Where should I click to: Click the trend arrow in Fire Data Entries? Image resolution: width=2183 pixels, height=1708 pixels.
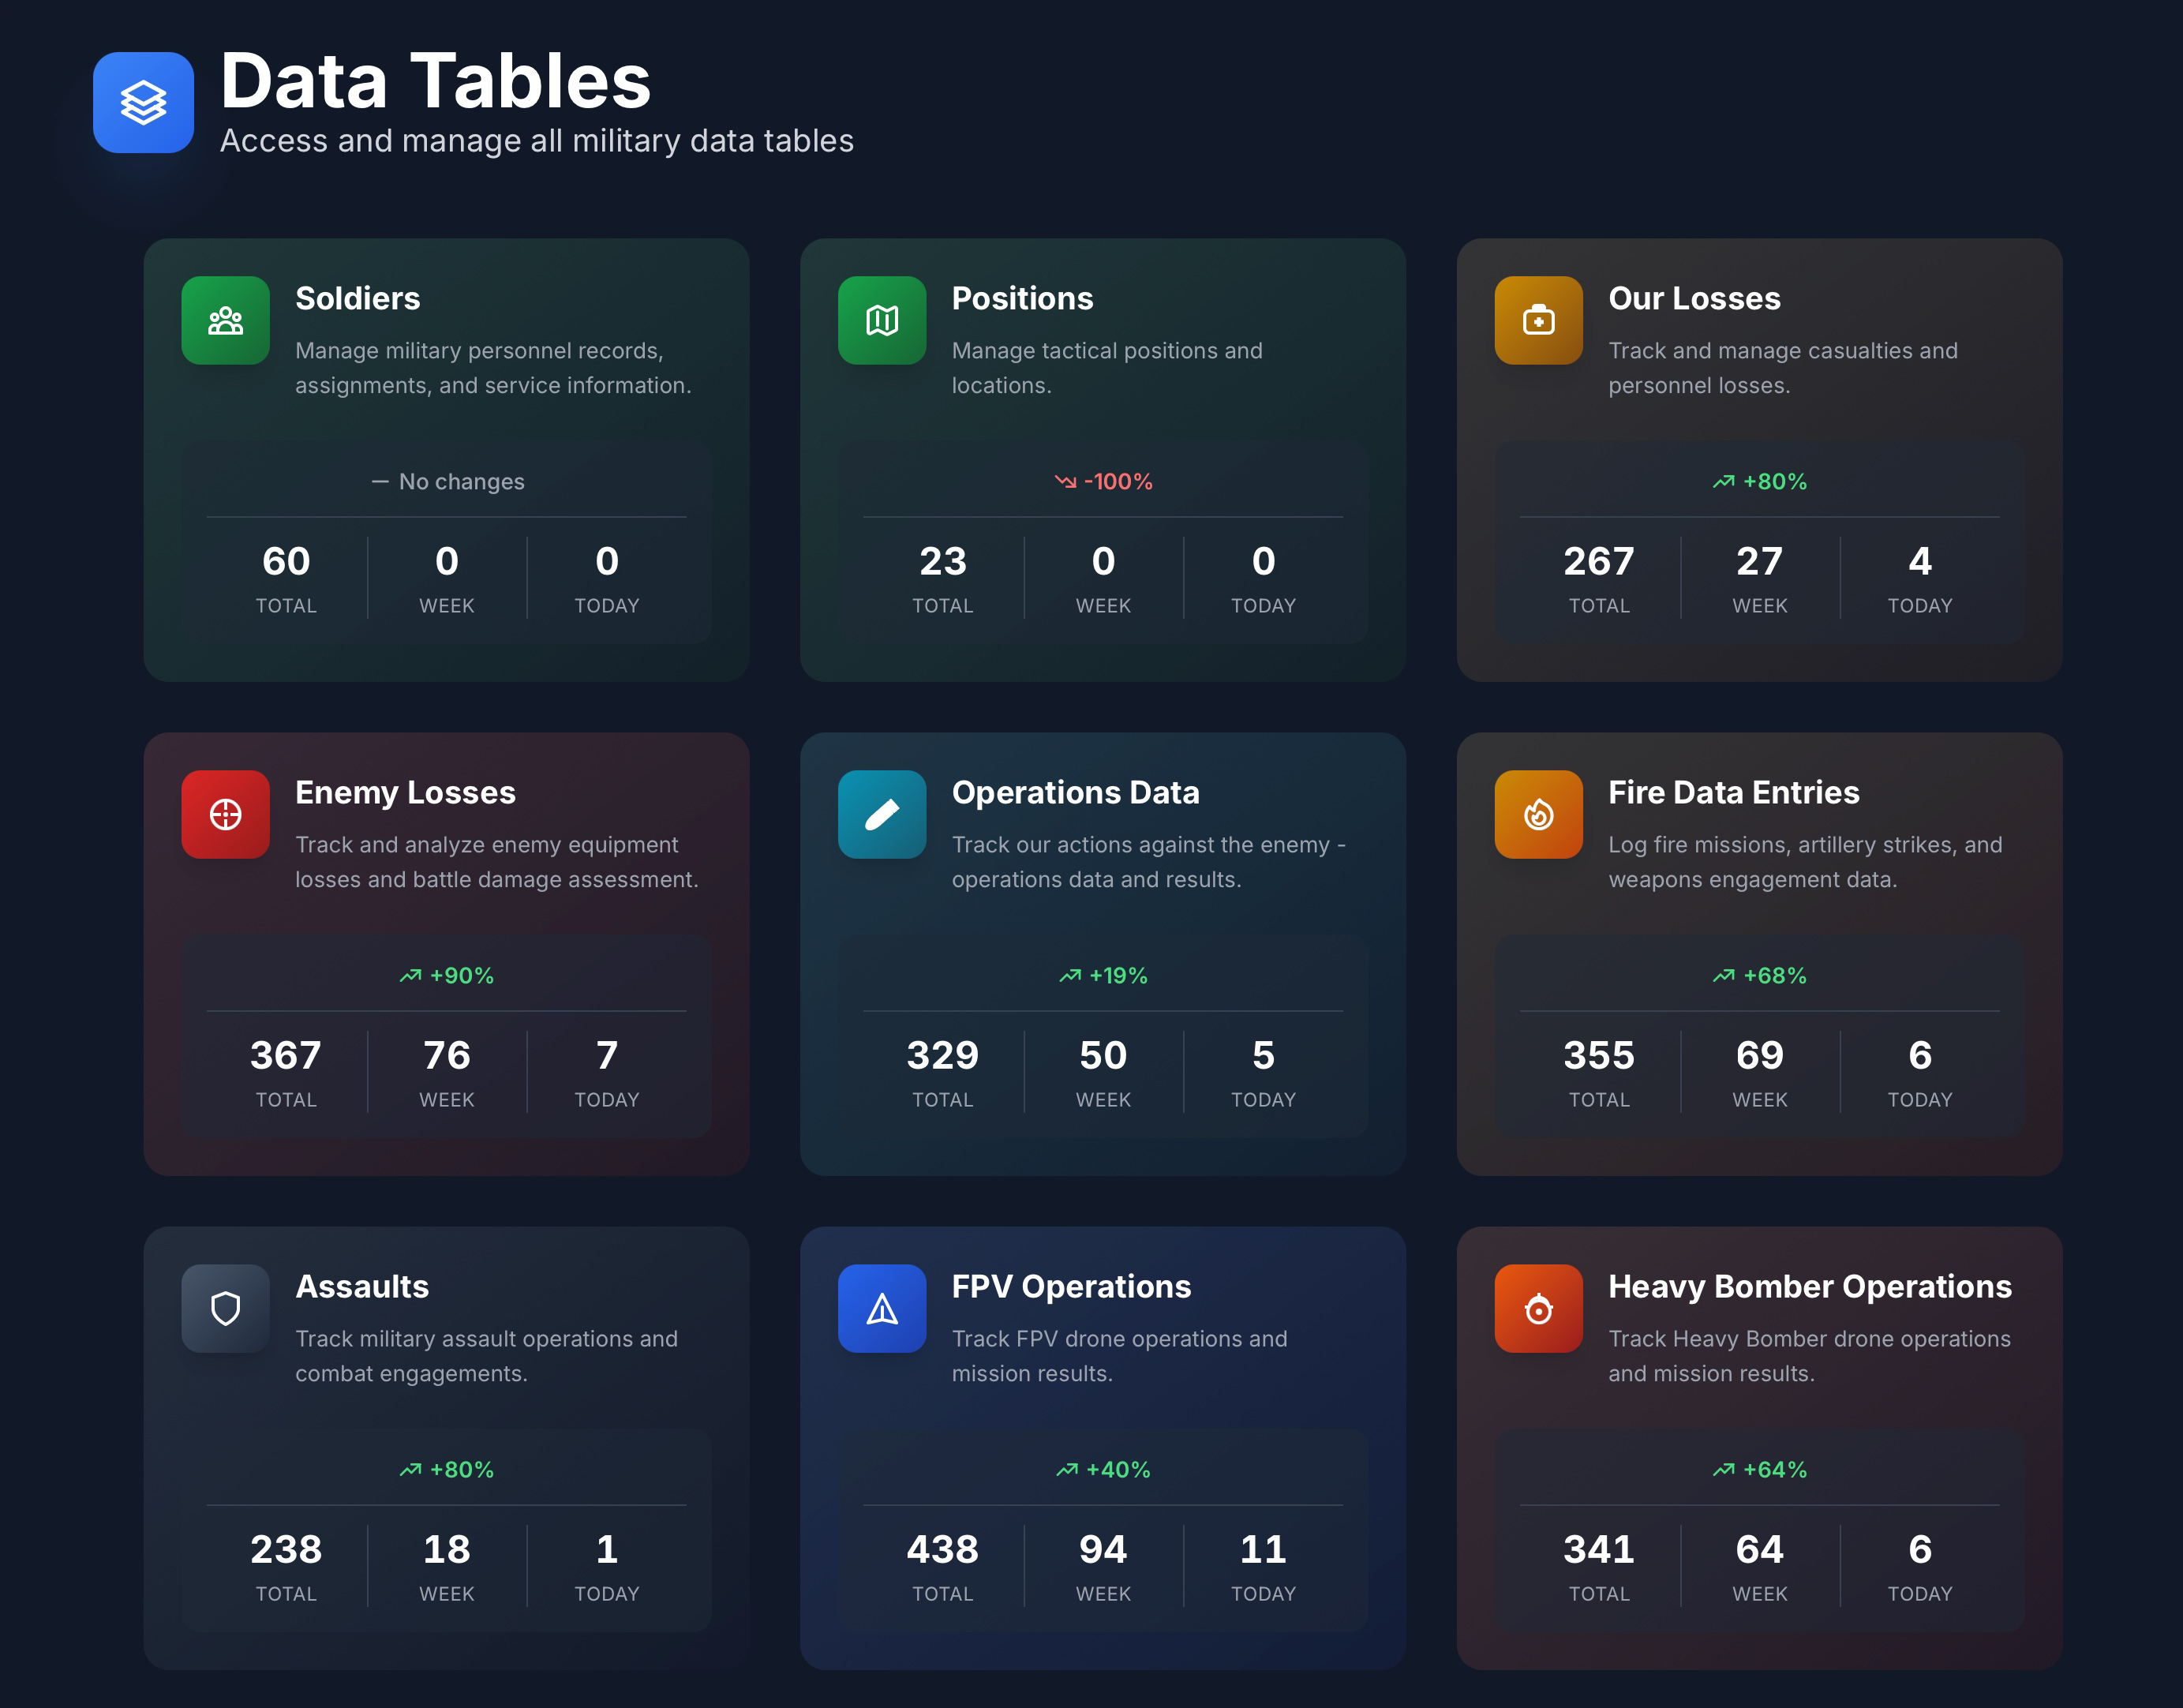pos(1723,975)
